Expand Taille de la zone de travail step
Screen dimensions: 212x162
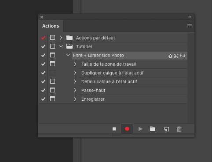75,64
